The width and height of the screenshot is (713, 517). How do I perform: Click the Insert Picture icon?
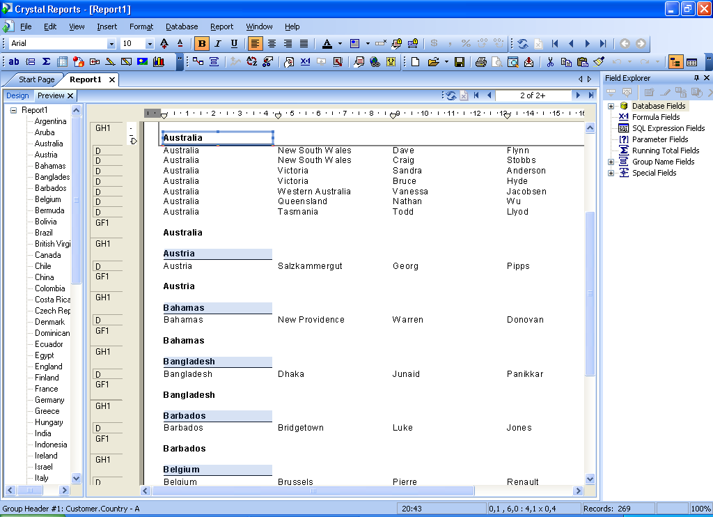[x=142, y=61]
